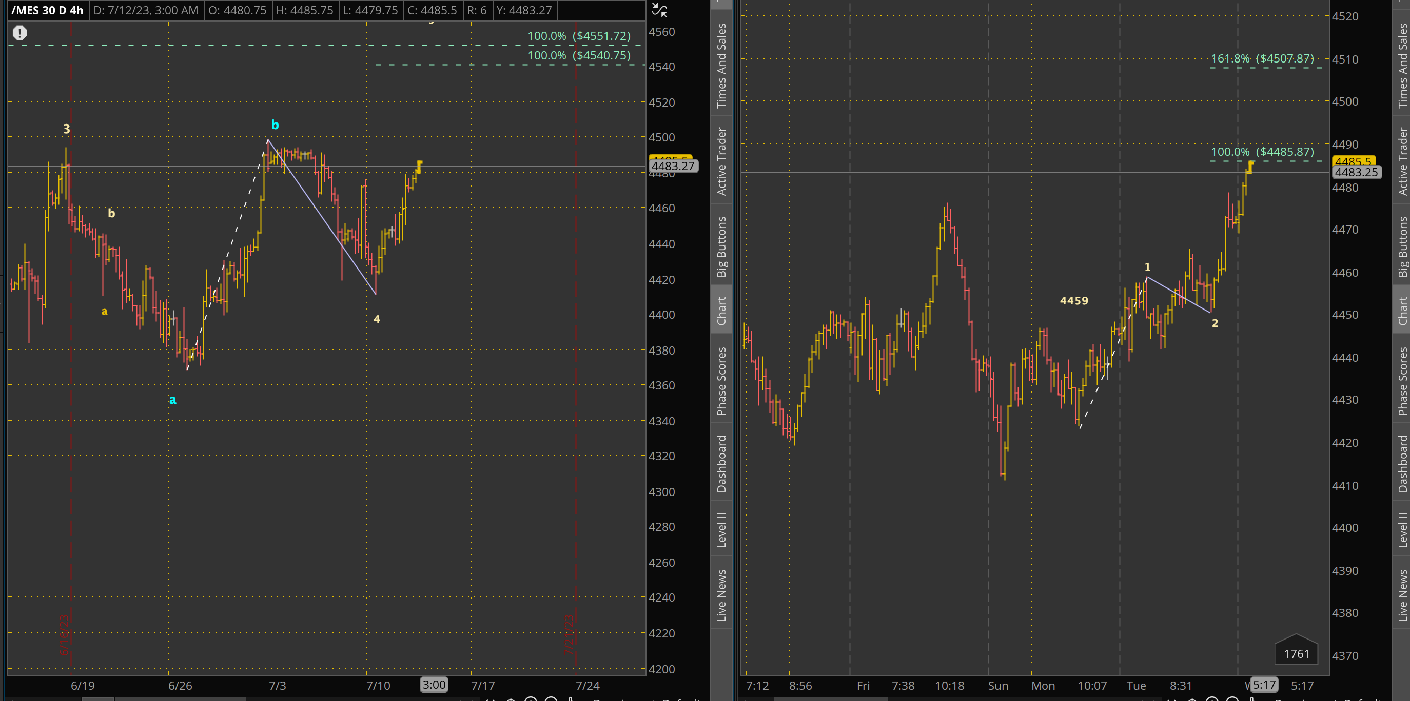Open Times And Sales tab on far-right sidebar
1410x701 pixels.
pos(1402,65)
